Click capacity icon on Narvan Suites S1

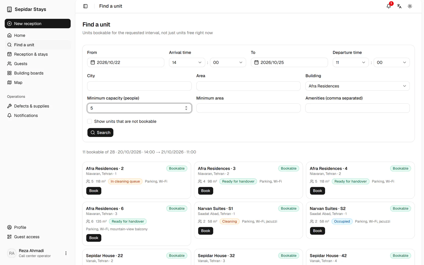point(200,221)
